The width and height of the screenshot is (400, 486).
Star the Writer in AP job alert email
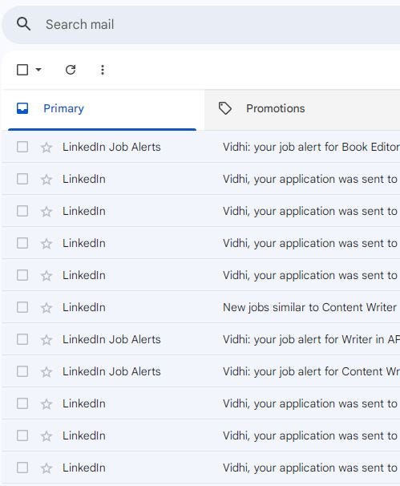tap(46, 340)
